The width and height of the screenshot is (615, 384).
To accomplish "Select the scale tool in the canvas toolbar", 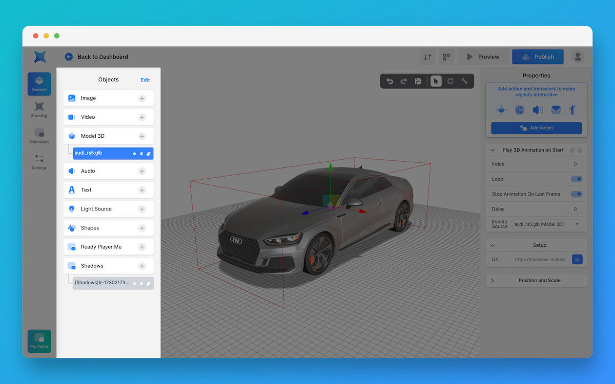I will [x=464, y=80].
